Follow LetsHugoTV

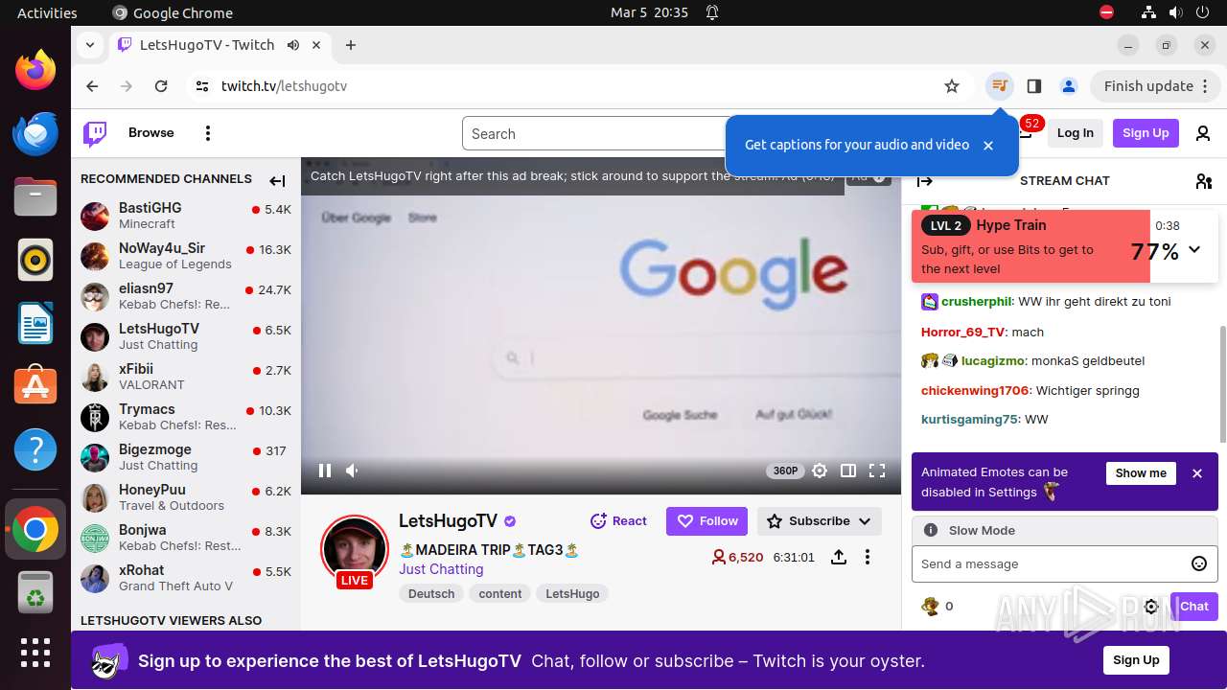point(707,521)
